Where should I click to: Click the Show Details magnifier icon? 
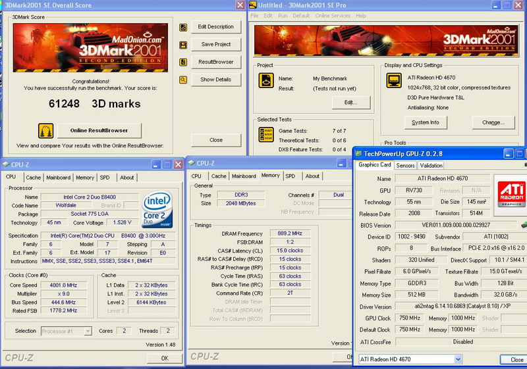183,80
